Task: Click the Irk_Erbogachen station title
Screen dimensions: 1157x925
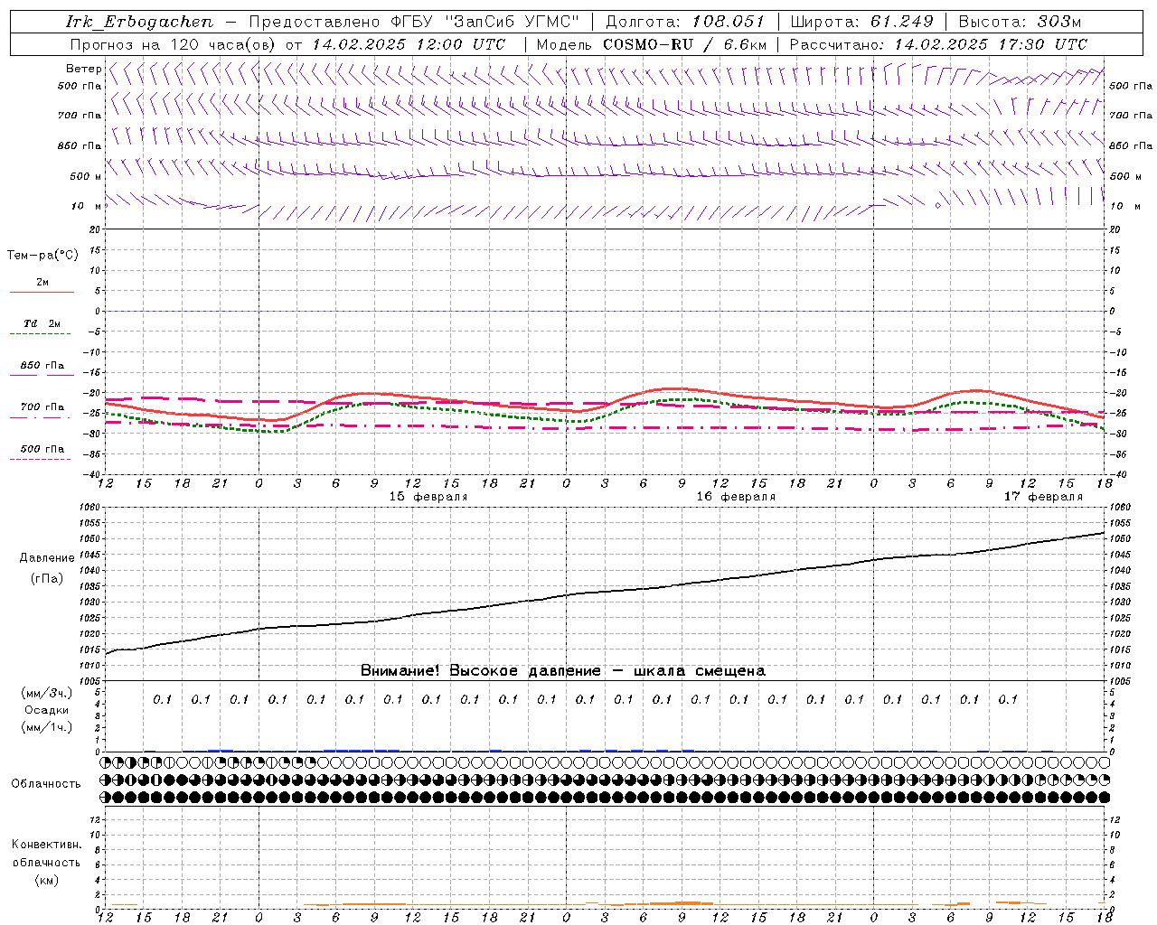Action: click(139, 22)
